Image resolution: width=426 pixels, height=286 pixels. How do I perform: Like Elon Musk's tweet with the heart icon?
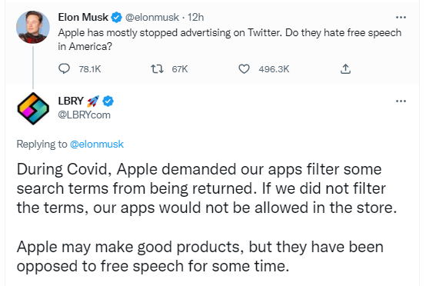pyautogui.click(x=244, y=69)
